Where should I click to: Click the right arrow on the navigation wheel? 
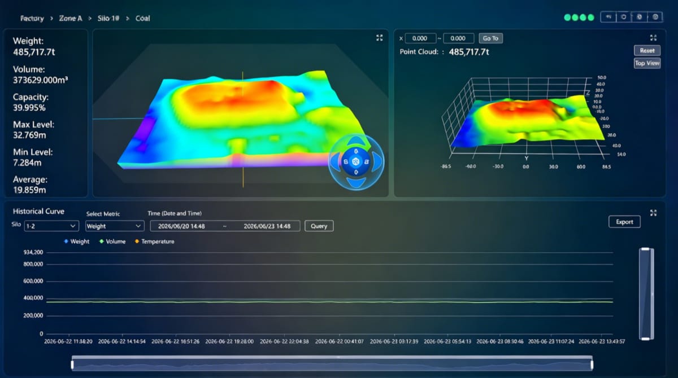[x=376, y=162]
